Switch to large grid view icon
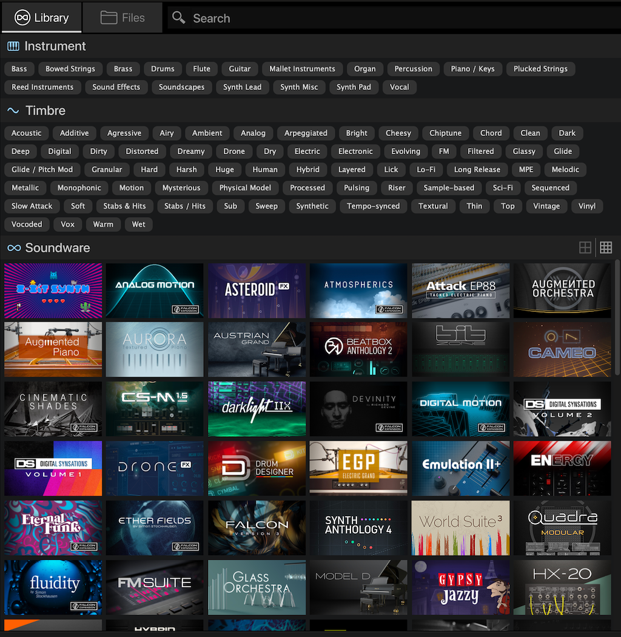 pyautogui.click(x=585, y=248)
